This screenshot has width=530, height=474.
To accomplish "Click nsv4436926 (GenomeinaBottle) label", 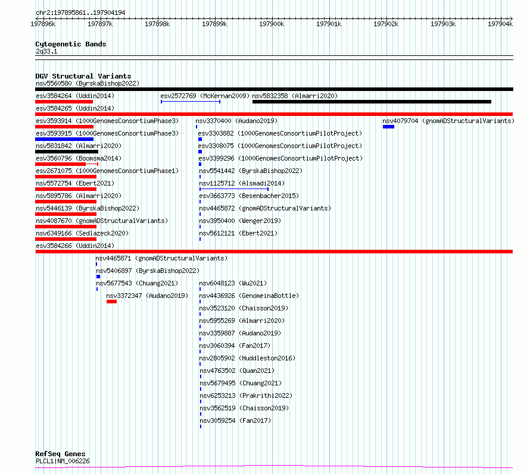I will pos(249,296).
